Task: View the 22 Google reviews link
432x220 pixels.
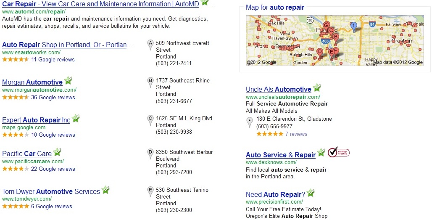Action: [53, 169]
